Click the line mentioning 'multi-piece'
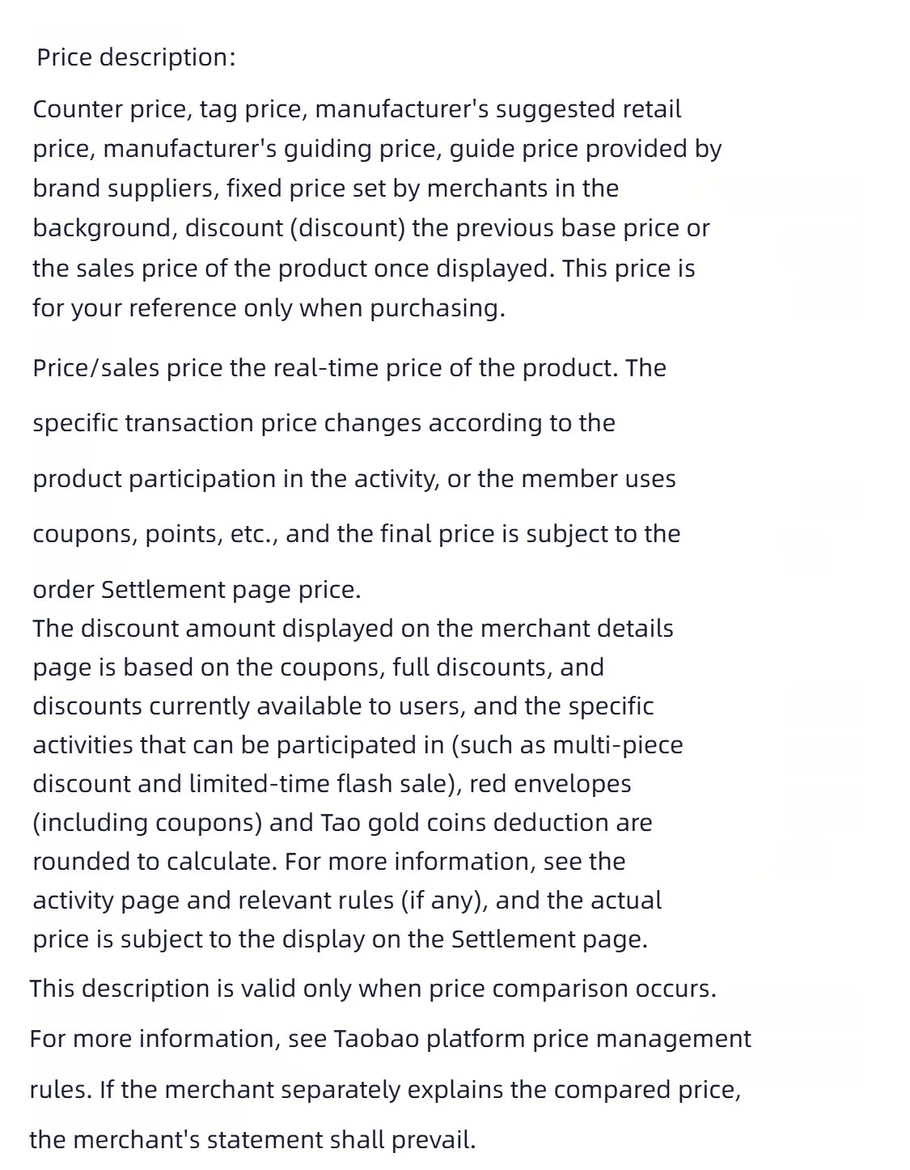Viewport: 910px width, 1170px height. click(358, 745)
